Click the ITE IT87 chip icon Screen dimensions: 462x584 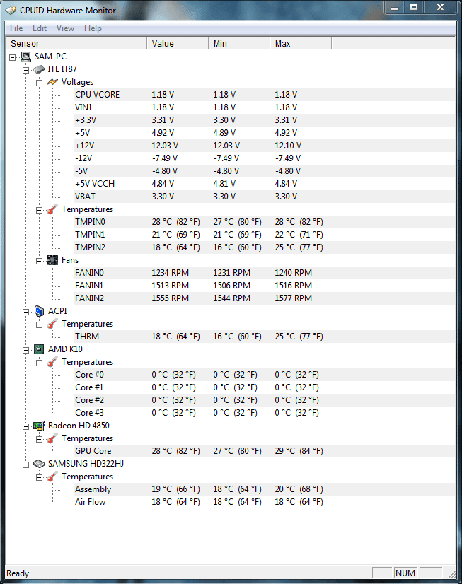coord(39,69)
